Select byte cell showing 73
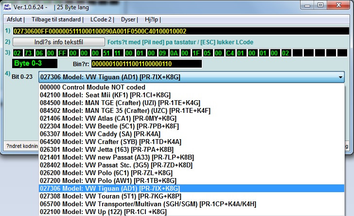The height and width of the screenshot is (216, 354). [x=28, y=53]
